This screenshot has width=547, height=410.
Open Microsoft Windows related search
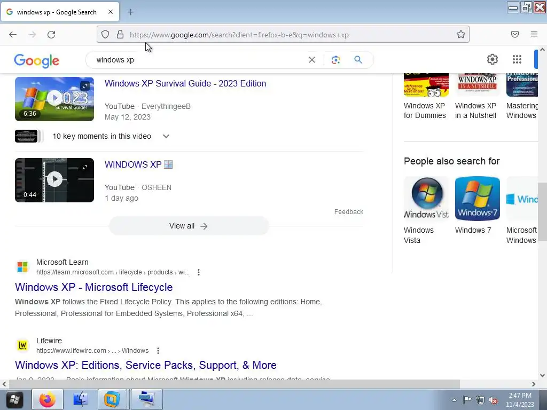pos(522,210)
